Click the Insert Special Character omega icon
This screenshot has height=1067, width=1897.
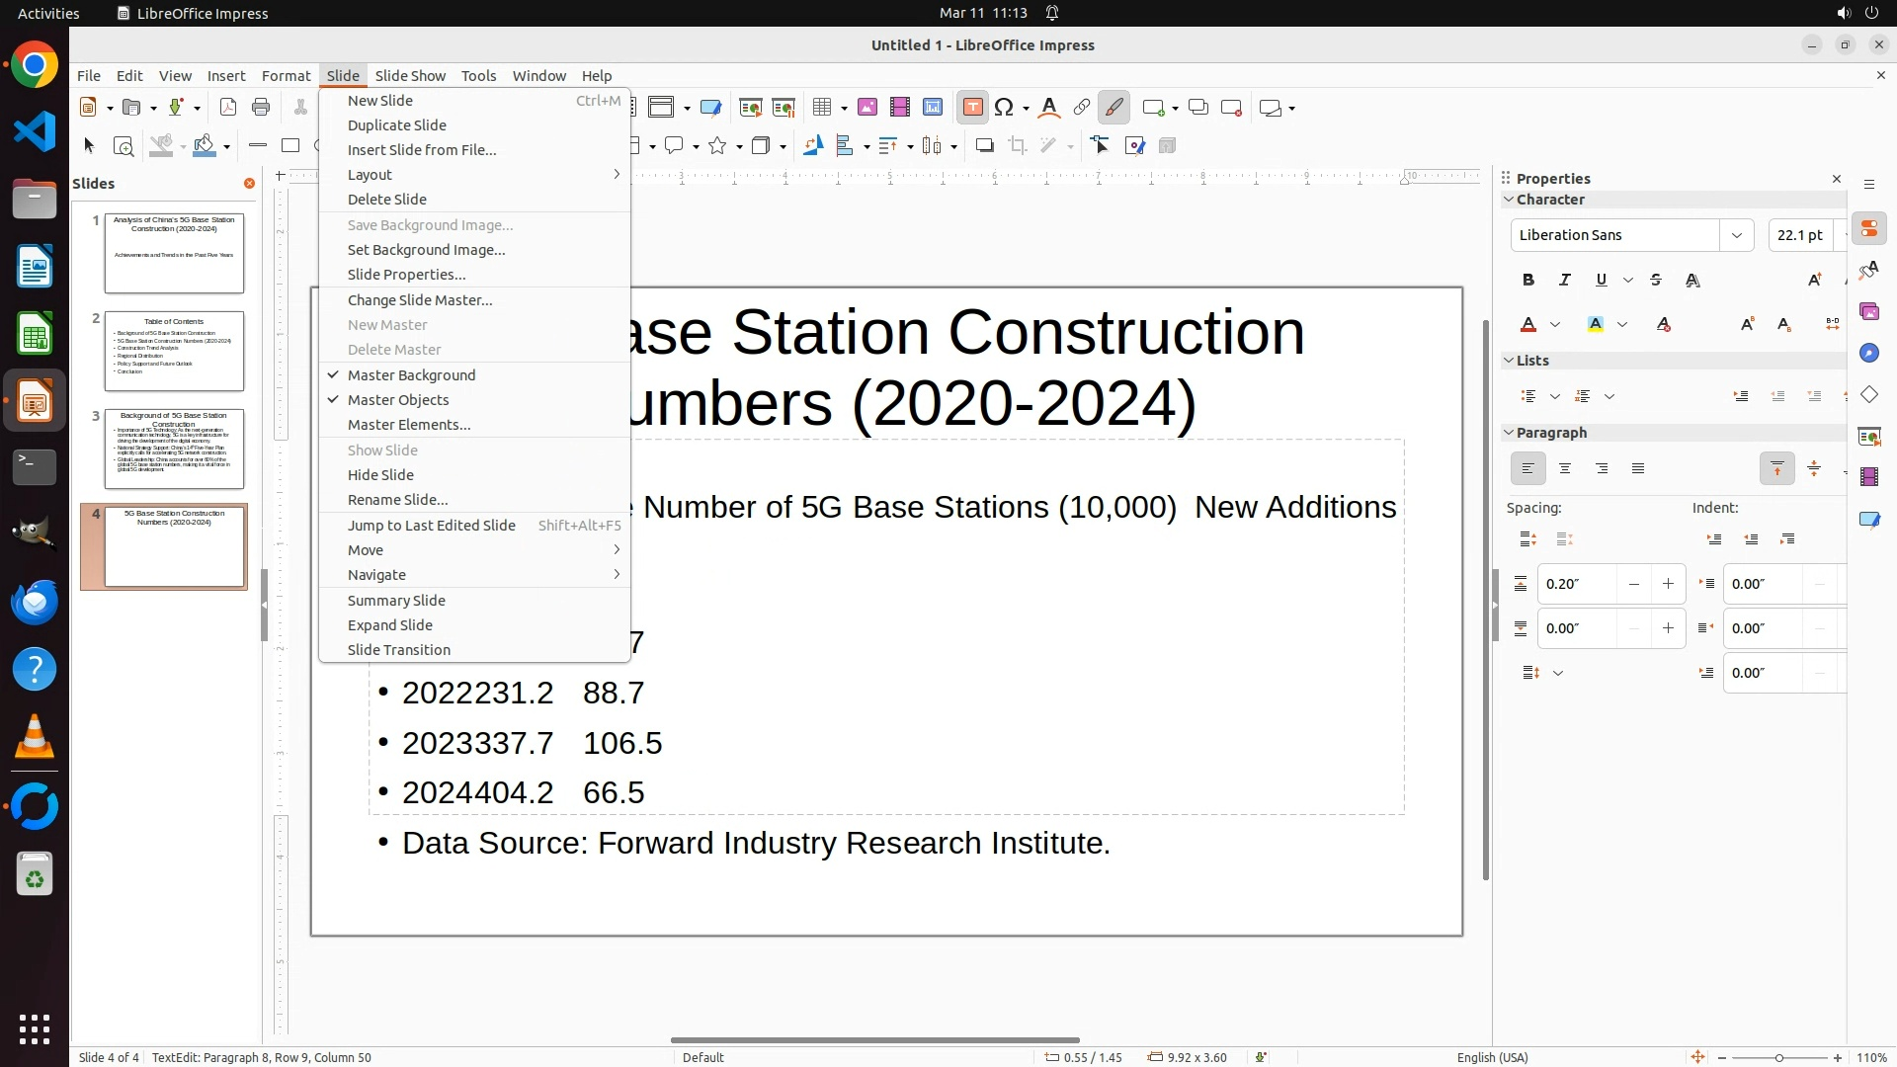coord(1004,108)
